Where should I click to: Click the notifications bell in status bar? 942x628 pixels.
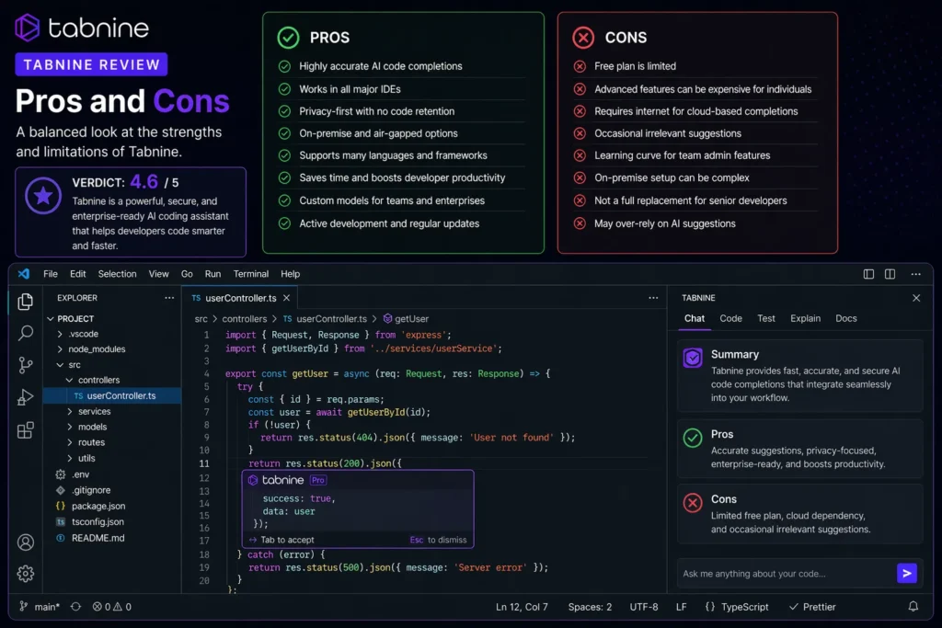(x=913, y=606)
